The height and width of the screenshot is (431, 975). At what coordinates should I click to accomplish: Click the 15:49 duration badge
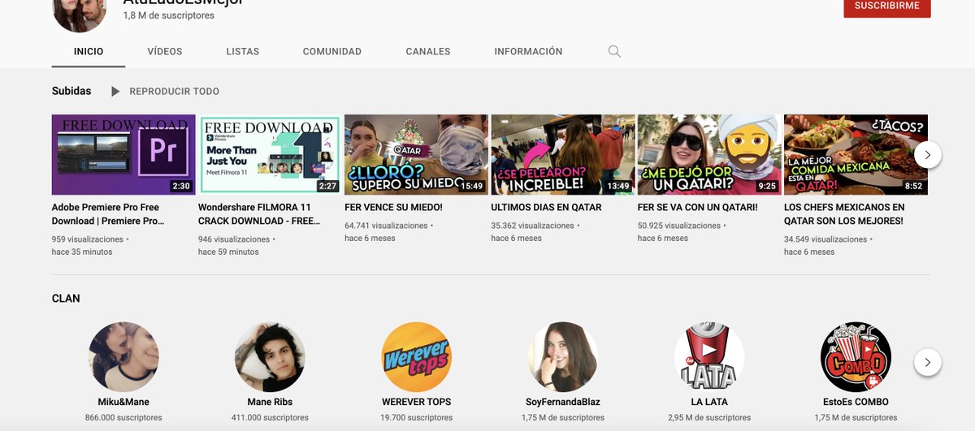(x=471, y=186)
